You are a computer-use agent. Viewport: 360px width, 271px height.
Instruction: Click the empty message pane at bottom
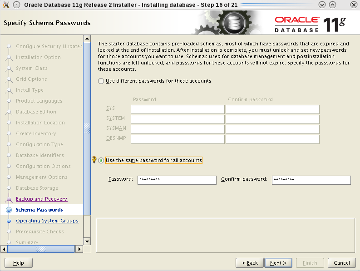[226, 236]
